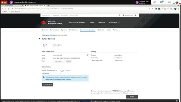Click the UUID value text
This screenshot has height=102, width=181.
tap(67, 58)
